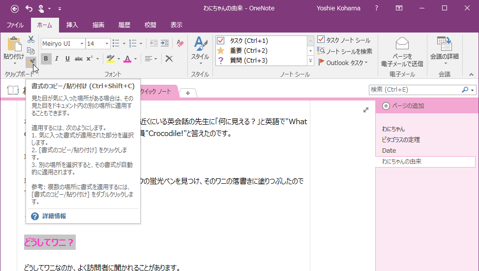
Task: Select タスク (Ctrl+1) tag
Action: click(261, 41)
